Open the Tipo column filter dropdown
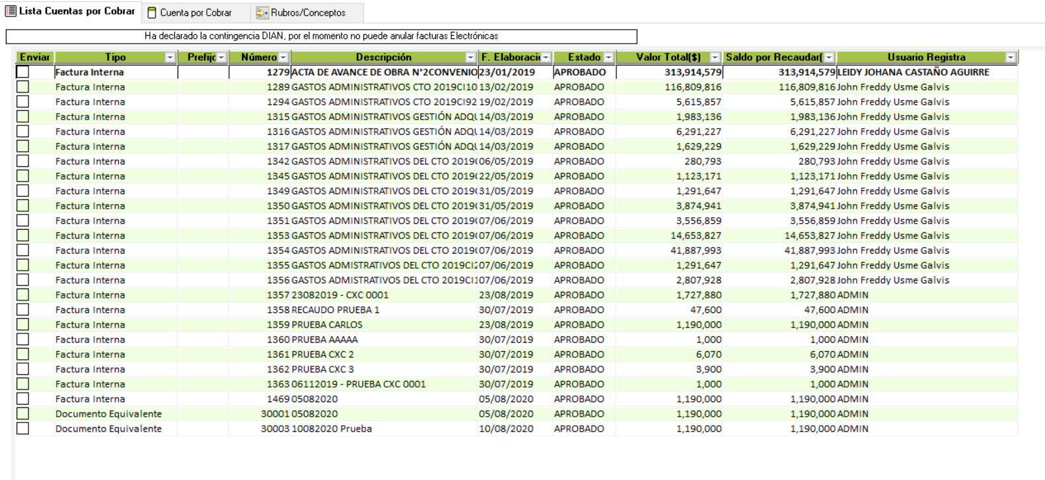 coord(170,57)
